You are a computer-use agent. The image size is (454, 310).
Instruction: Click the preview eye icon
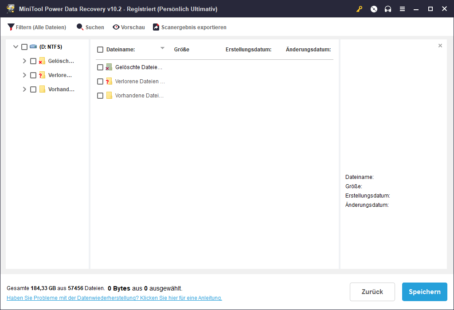[116, 27]
